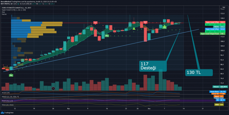Select the Aroon (14) pane legend
This screenshot has width=229, height=115.
pyautogui.click(x=6, y=93)
